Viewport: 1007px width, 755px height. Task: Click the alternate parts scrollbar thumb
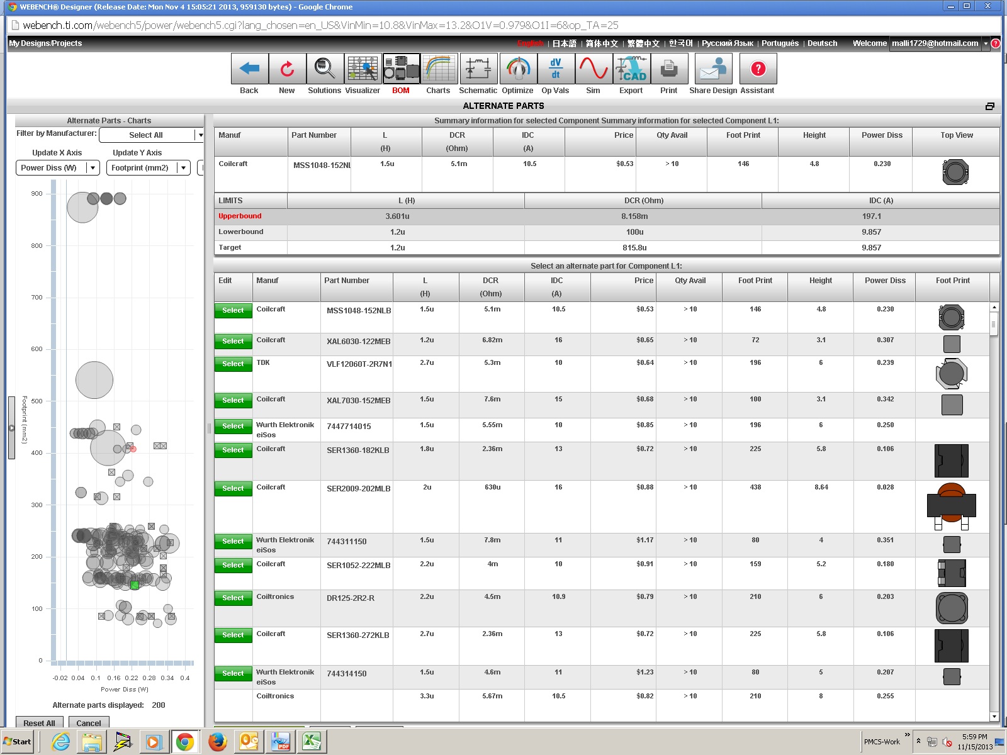coord(994,325)
